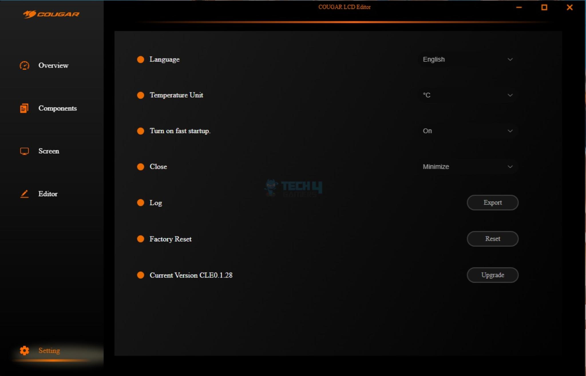Click the Setting gear icon
Viewport: 586px width, 376px height.
pos(24,351)
